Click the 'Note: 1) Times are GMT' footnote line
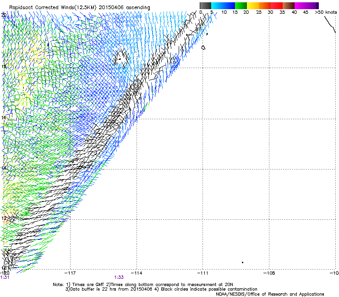 [x=143, y=285]
